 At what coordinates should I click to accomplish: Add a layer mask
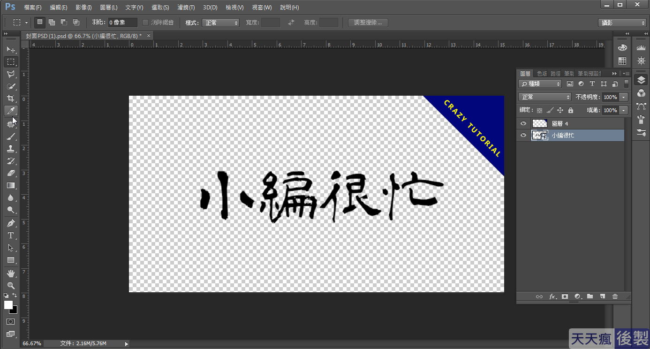point(565,296)
